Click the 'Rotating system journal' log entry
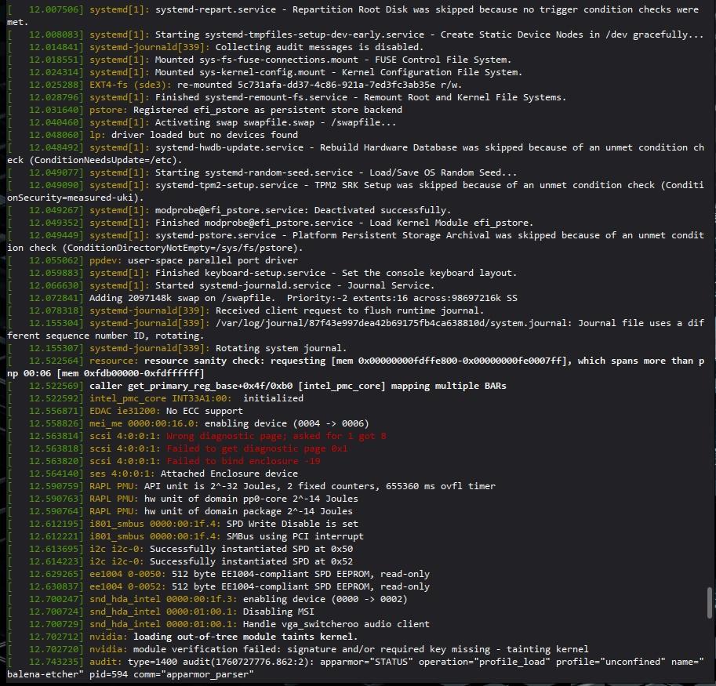 (267, 348)
